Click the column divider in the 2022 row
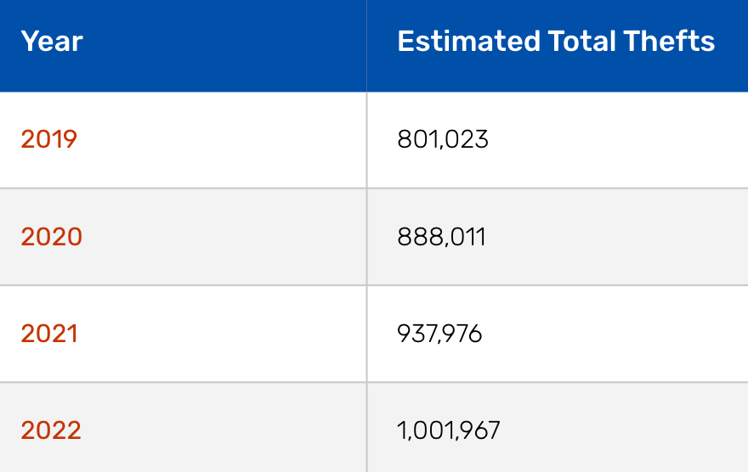The image size is (748, 472). pyautogui.click(x=367, y=430)
